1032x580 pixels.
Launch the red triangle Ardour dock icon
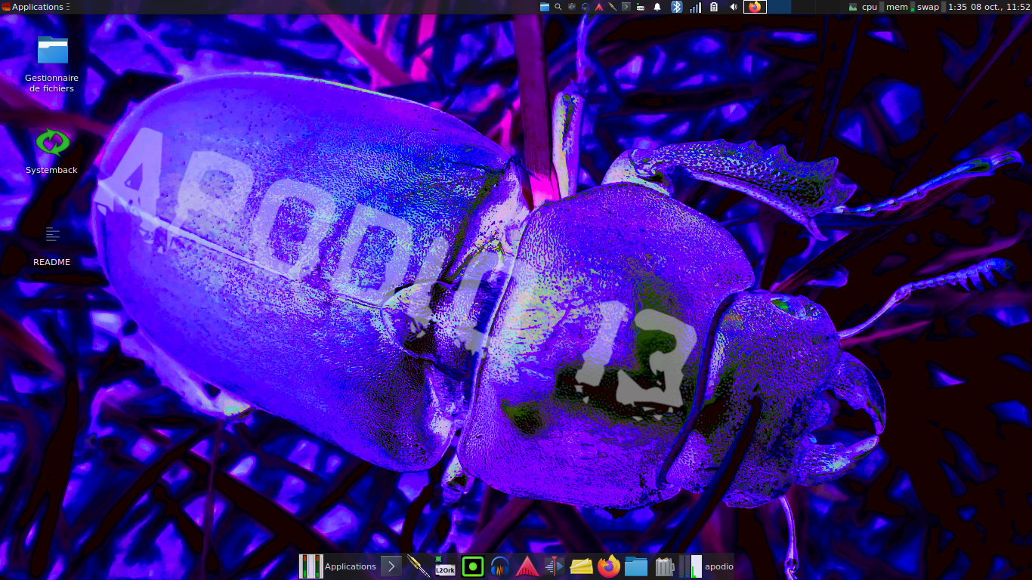(527, 566)
